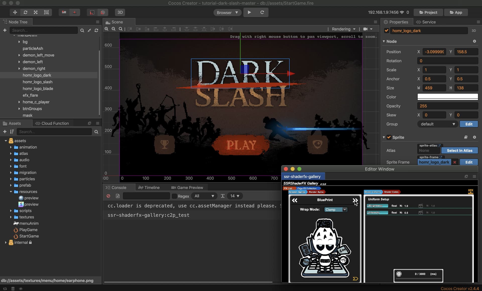Uncheck the homr_logo_dark node active checkbox
The height and width of the screenshot is (291, 482).
tap(387, 31)
